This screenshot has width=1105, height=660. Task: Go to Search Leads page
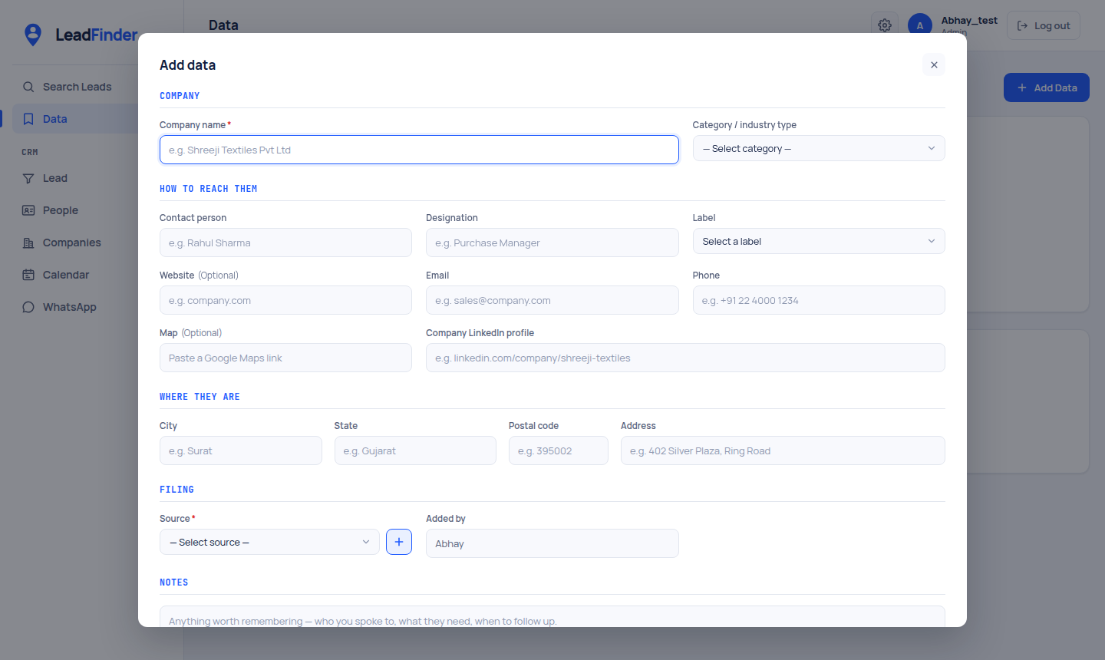click(77, 87)
